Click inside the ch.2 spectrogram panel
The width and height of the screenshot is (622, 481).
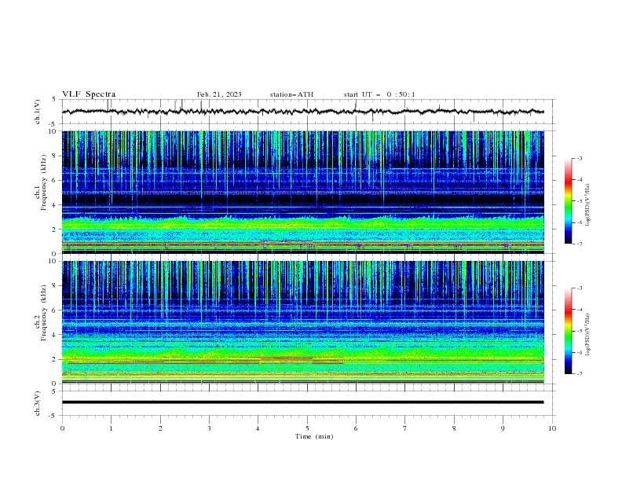pyautogui.click(x=302, y=322)
